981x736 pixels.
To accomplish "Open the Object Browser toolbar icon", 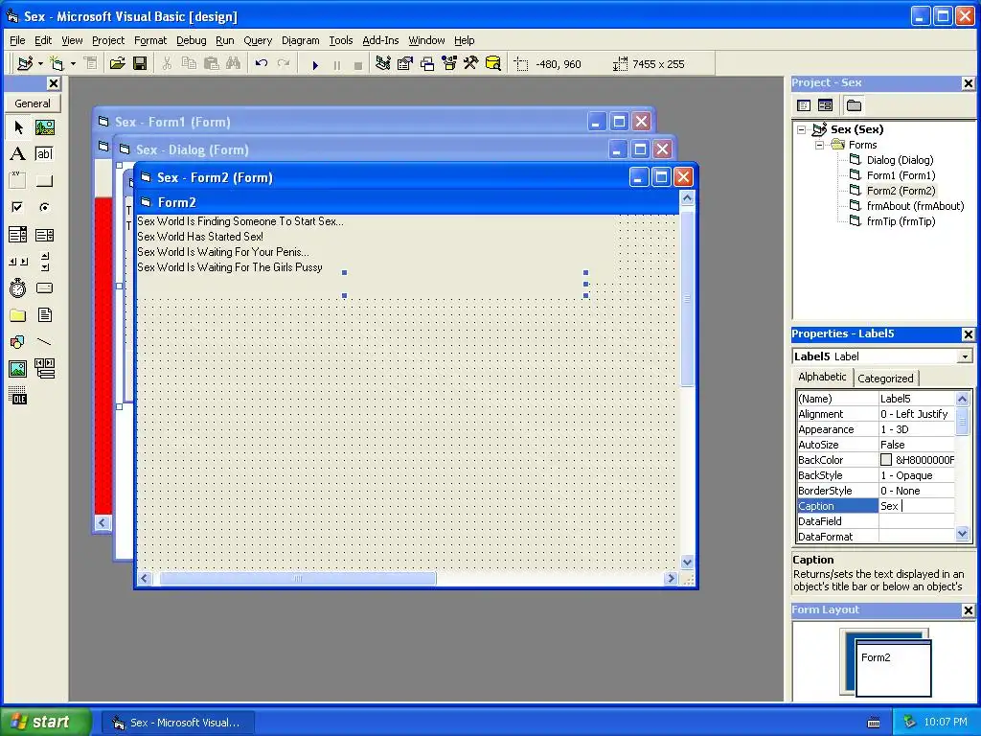I will (449, 63).
